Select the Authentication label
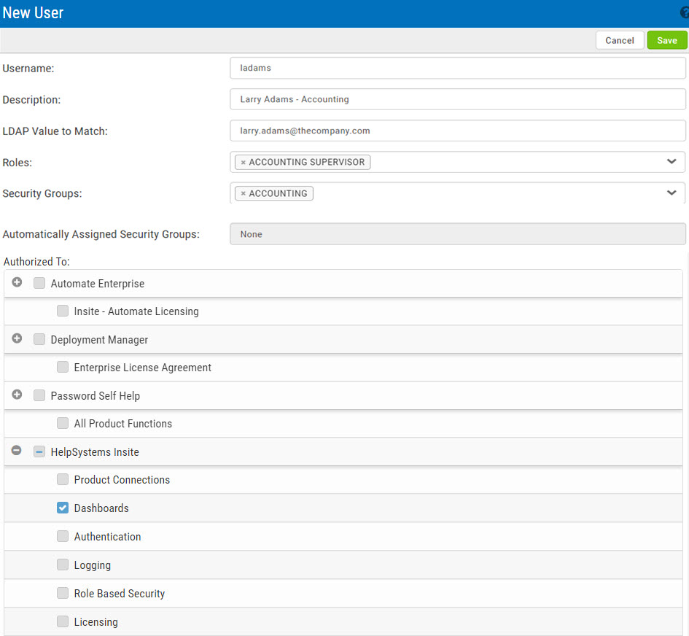The image size is (689, 636). click(x=108, y=537)
